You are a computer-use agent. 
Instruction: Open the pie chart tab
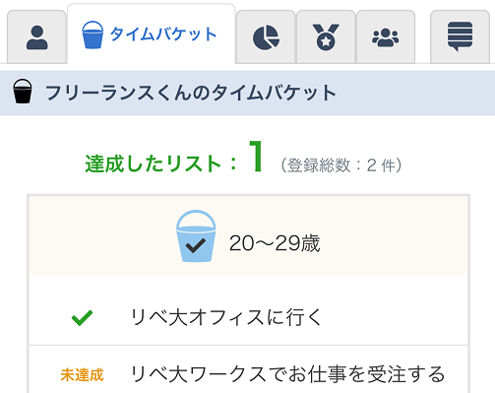point(266,37)
